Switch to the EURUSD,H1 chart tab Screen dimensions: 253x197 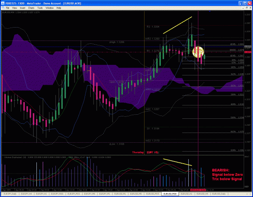[186, 194]
